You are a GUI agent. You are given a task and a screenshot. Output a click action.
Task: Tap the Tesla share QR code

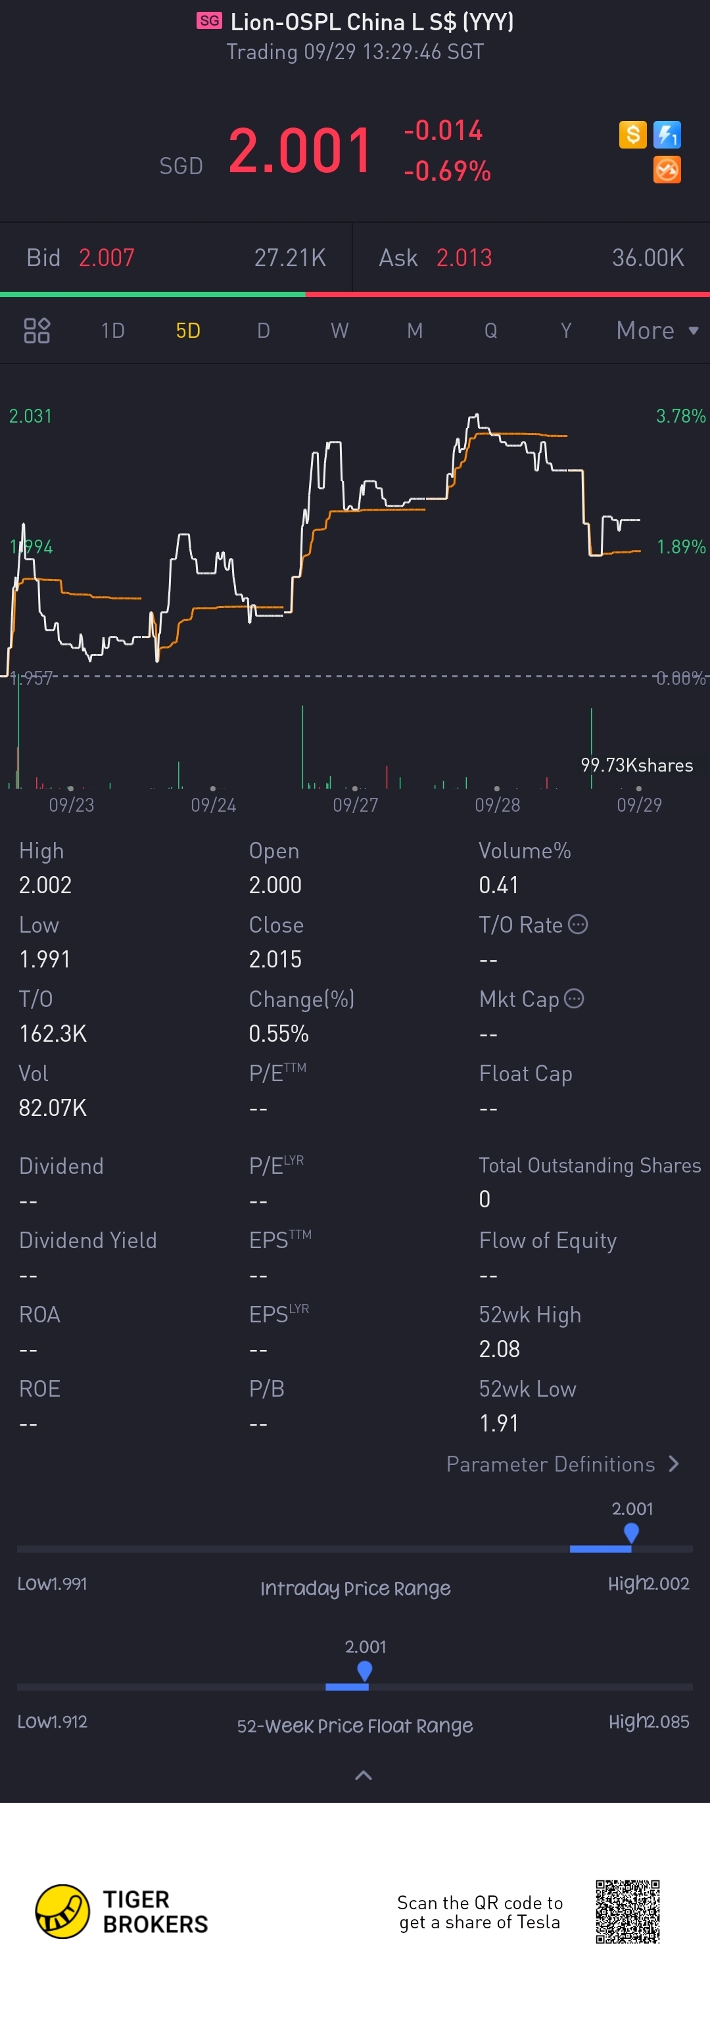627,1911
